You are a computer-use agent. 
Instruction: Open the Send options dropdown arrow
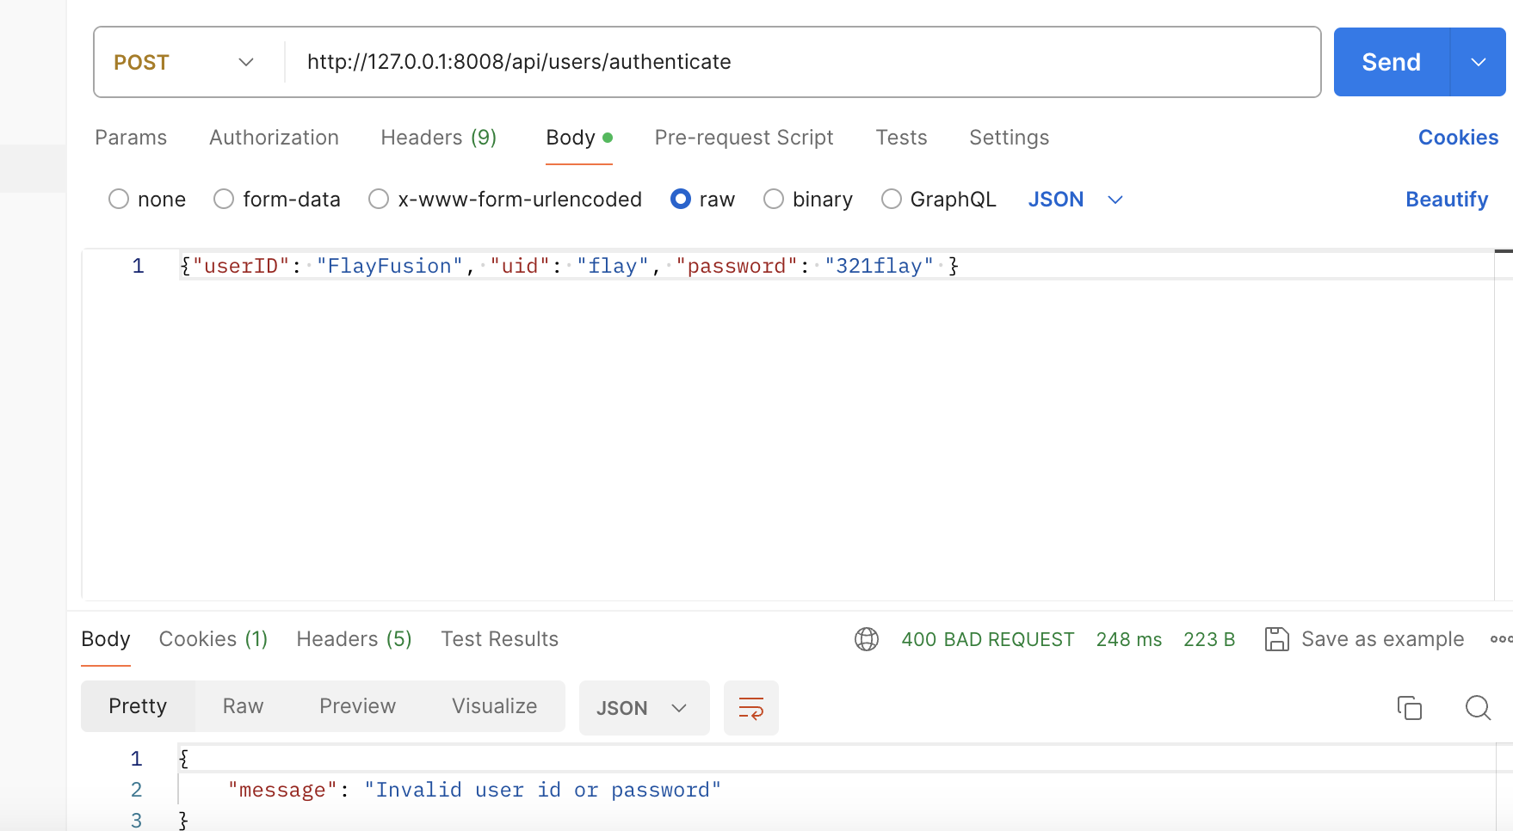pos(1478,62)
